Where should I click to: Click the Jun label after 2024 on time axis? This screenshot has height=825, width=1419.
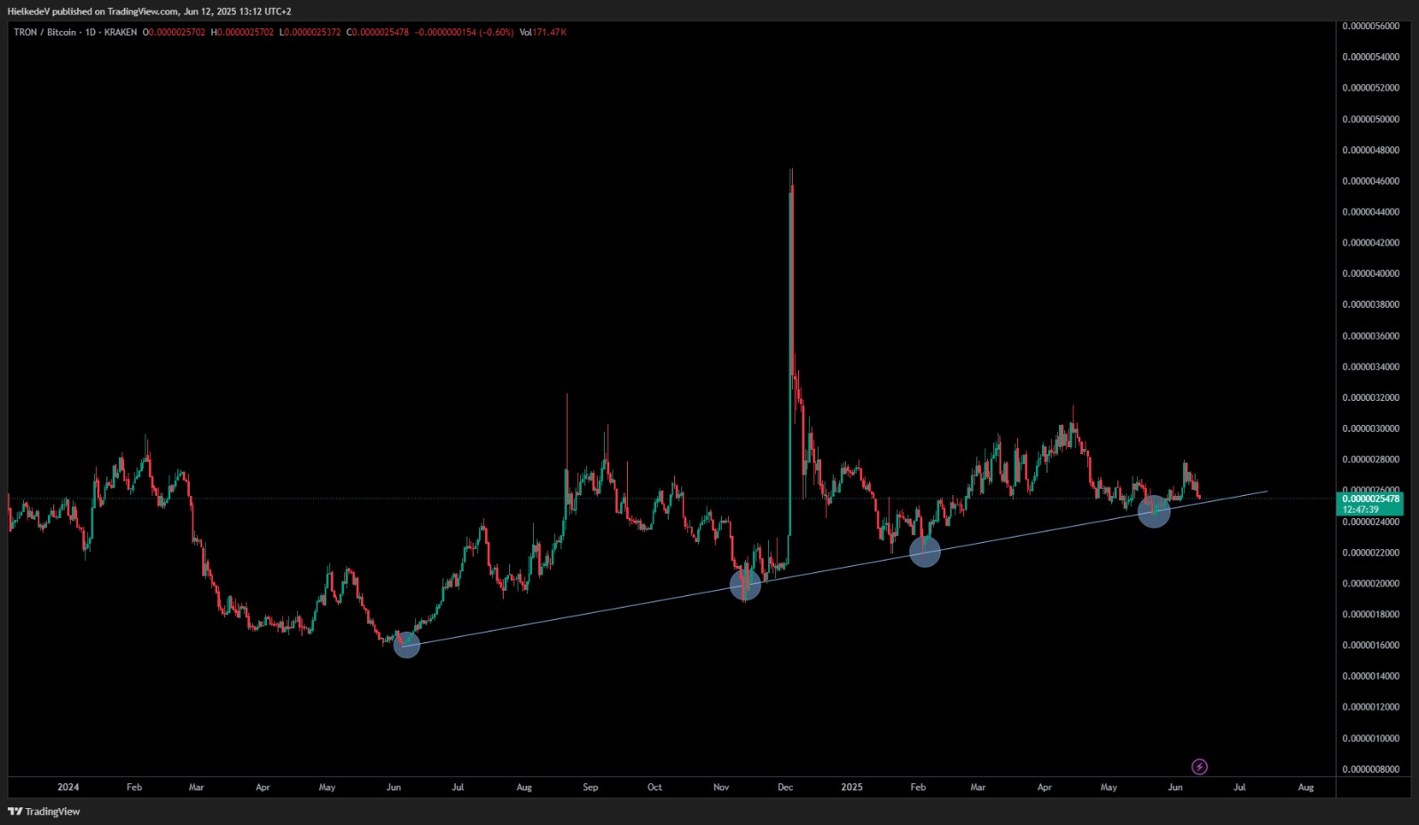click(x=394, y=787)
